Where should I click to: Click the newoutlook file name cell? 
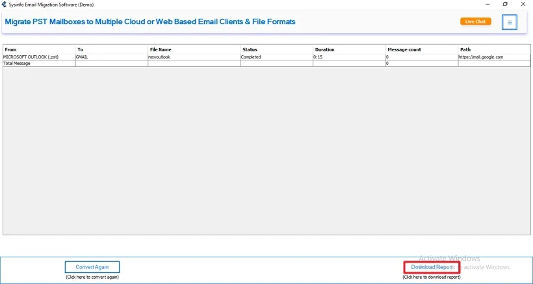pos(194,57)
